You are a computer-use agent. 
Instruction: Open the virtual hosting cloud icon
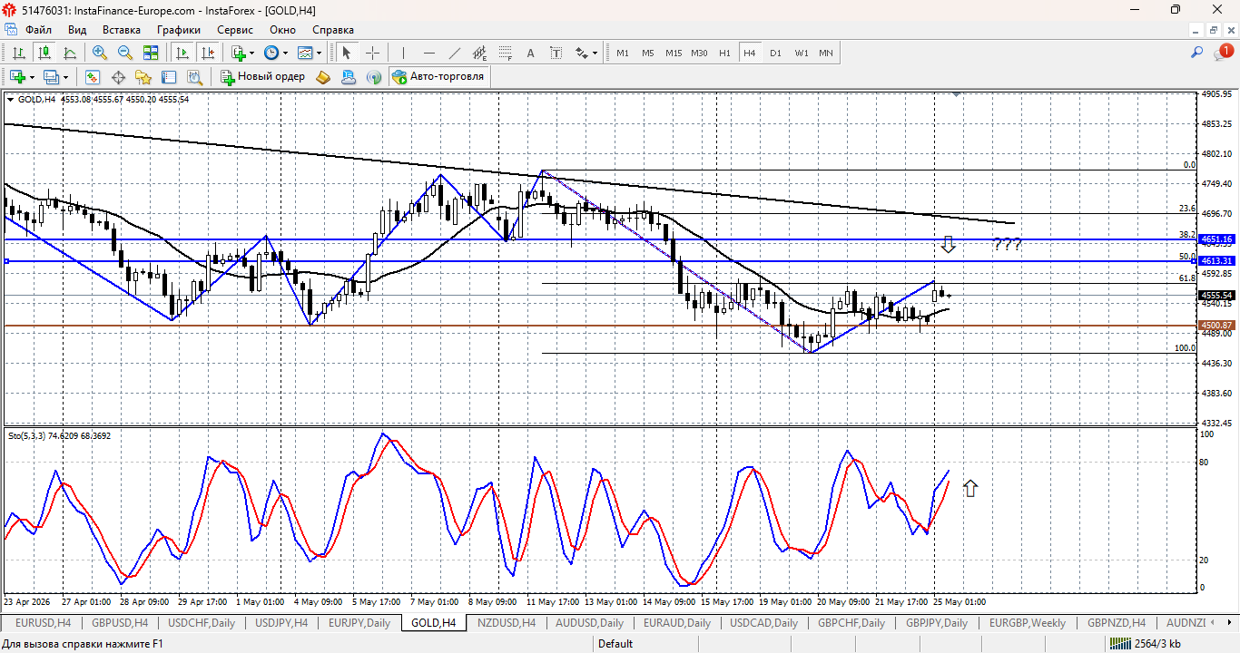(349, 77)
